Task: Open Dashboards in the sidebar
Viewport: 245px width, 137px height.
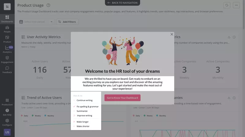Action: (7, 19)
